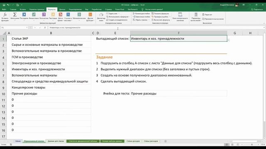Click Create from Selection
The width and height of the screenshot is (266, 149).
coord(117,20)
